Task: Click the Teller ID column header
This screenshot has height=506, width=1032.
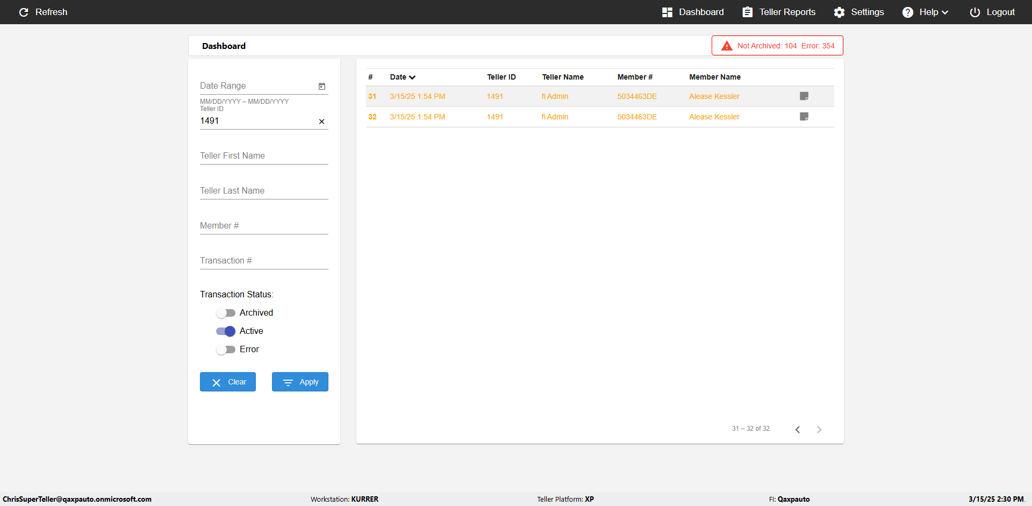Action: pyautogui.click(x=501, y=77)
